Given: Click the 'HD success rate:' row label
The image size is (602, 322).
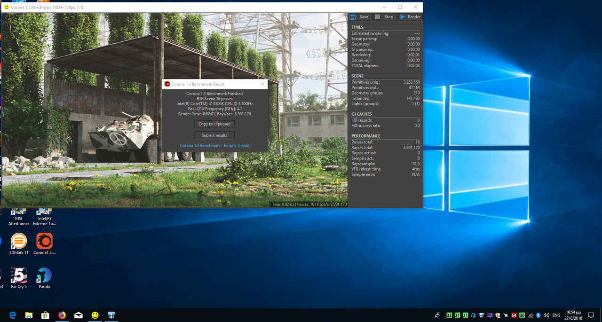Looking at the screenshot, I should tap(366, 126).
